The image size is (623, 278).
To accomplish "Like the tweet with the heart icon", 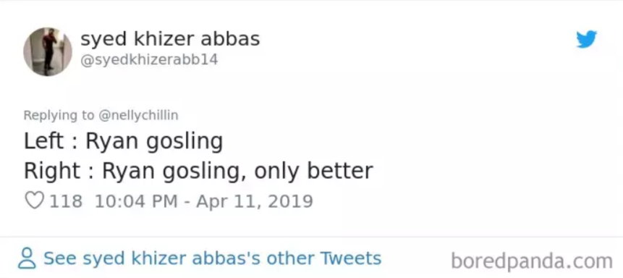I will point(35,201).
